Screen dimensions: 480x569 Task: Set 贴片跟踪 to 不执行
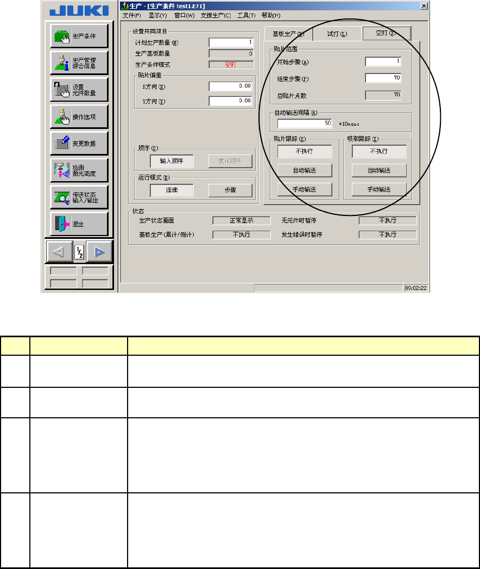pos(305,151)
